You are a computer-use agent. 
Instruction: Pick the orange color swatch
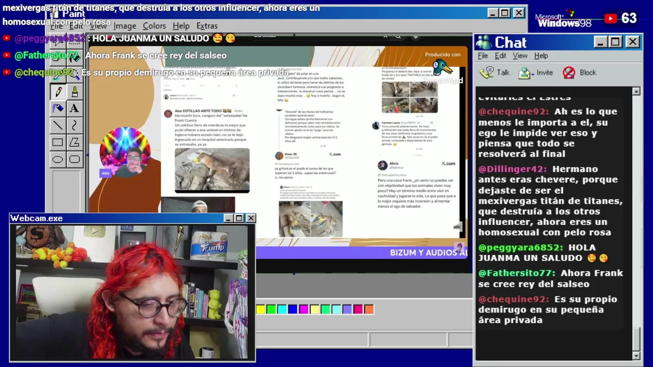pos(369,309)
